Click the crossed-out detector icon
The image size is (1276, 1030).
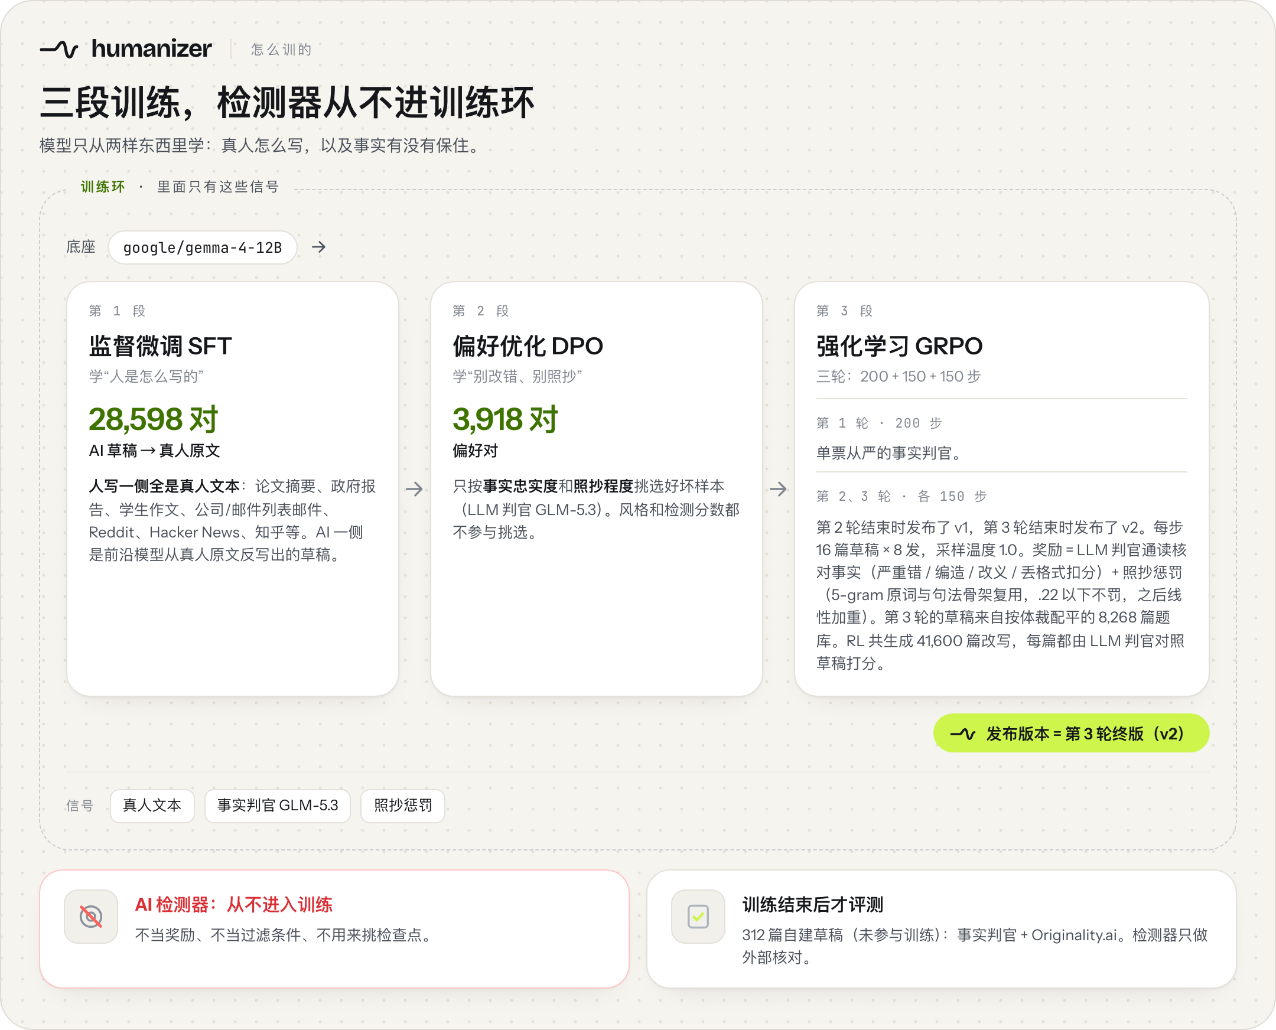point(91,916)
